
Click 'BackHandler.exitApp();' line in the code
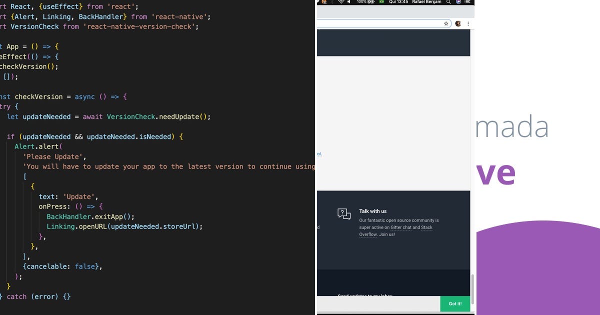(91, 216)
